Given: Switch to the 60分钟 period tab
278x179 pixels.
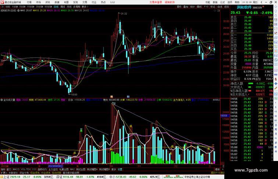Looking at the screenshot, I should (x=48, y=7).
